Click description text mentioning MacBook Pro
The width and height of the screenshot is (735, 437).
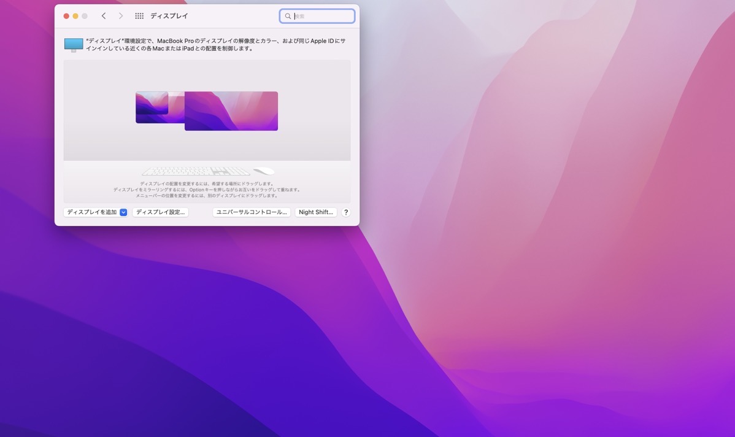click(x=215, y=45)
